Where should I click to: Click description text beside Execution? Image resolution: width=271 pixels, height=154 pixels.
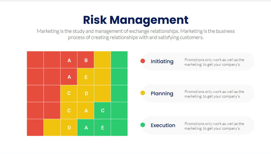(x=214, y=126)
